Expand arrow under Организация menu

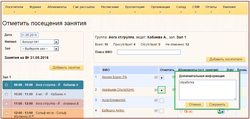coord(160,12)
